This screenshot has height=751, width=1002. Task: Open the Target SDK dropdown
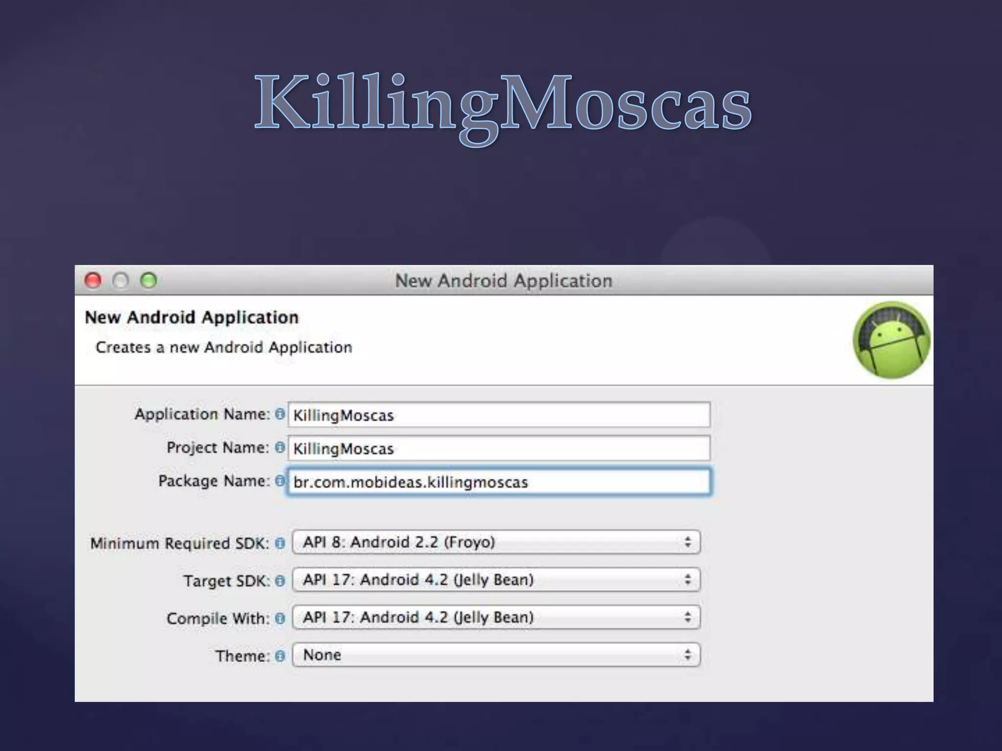pos(495,580)
